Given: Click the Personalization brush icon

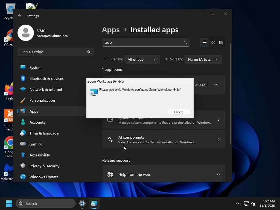Looking at the screenshot, I should 23,100.
